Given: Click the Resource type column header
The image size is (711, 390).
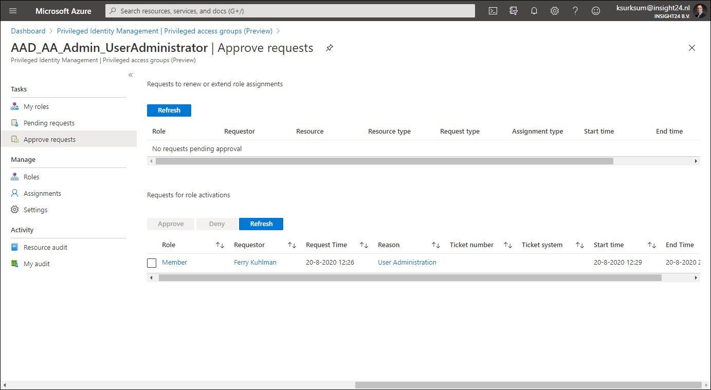Looking at the screenshot, I should pos(389,131).
